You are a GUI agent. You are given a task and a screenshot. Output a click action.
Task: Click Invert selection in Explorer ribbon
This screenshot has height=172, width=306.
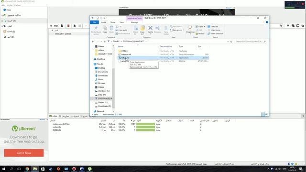[216, 33]
